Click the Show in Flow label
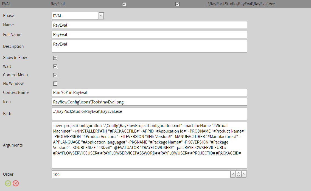Viewport: 311px width, 191px height. [15, 58]
